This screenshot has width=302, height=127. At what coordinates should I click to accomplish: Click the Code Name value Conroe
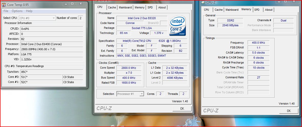point(130,23)
